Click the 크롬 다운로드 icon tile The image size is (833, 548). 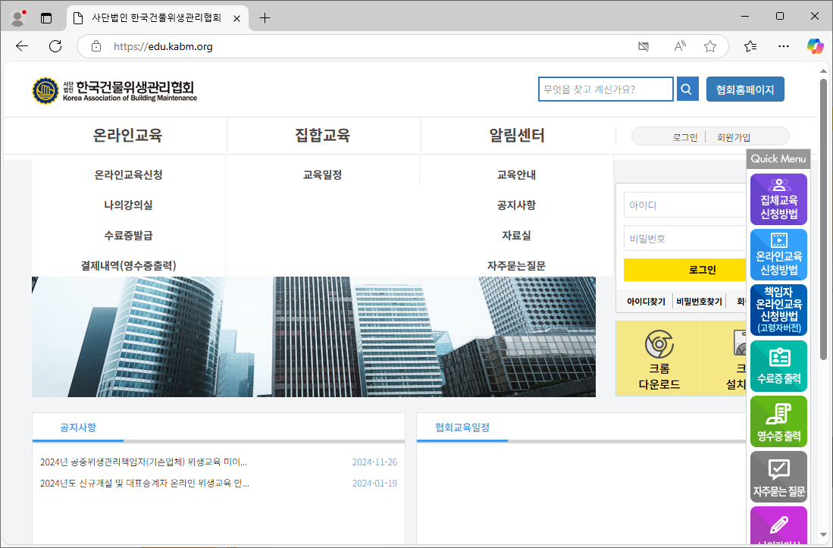659,359
